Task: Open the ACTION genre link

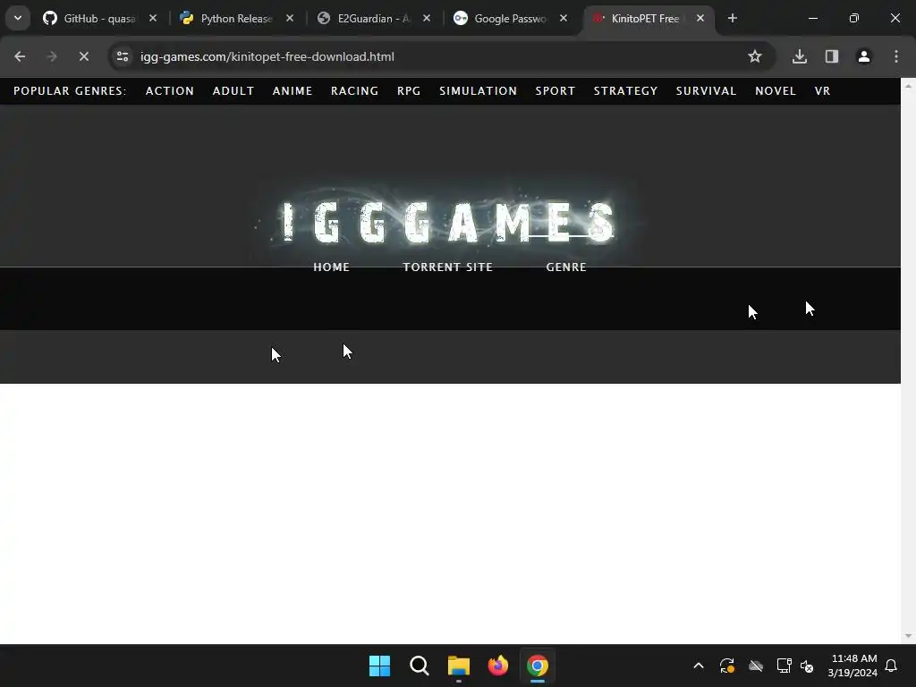Action: click(170, 91)
